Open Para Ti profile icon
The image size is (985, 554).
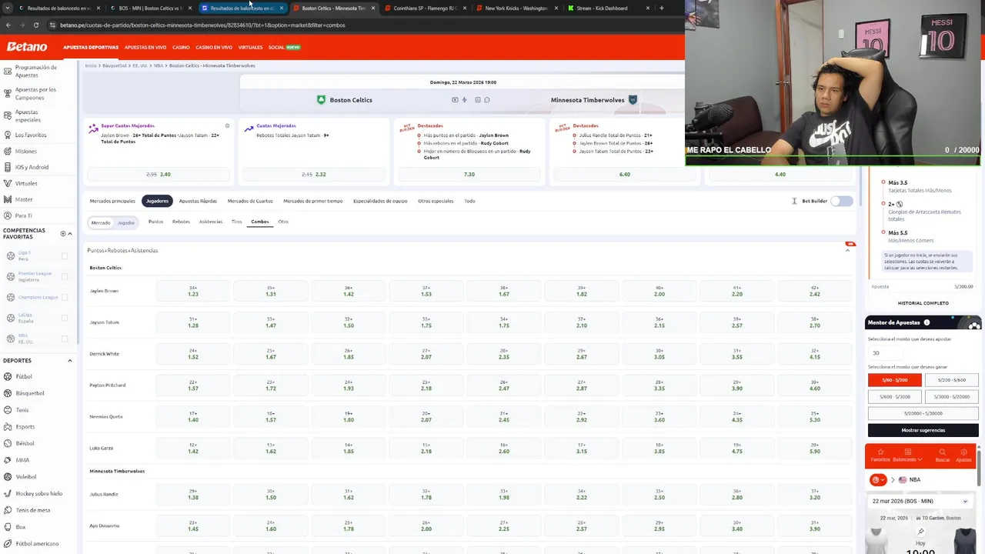click(8, 215)
